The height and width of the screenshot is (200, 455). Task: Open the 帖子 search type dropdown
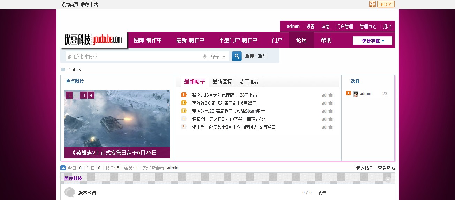pos(219,56)
